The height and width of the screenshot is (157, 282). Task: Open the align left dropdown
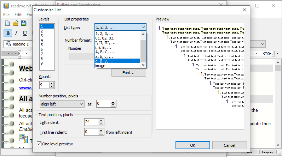coord(62,104)
